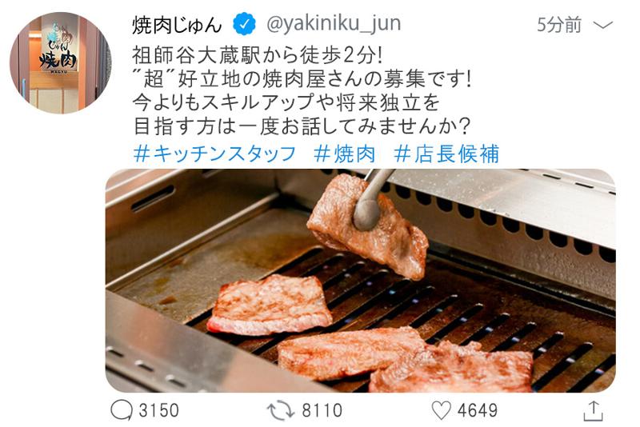Click the reply speech bubble icon
This screenshot has width=640, height=427.
click(122, 410)
